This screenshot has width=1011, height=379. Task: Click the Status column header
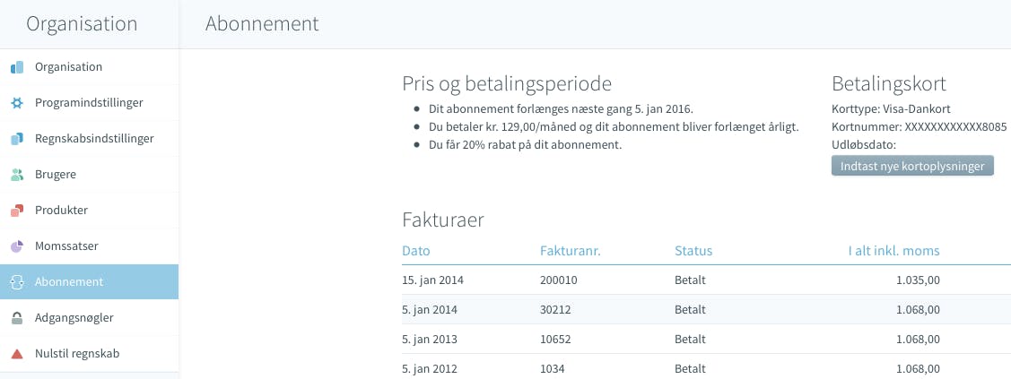coord(693,251)
